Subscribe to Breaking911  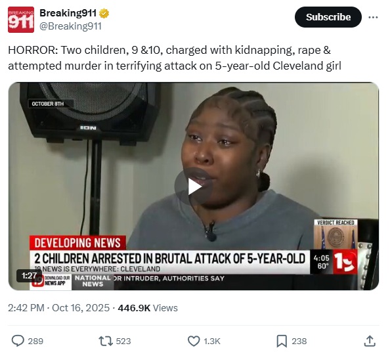(328, 17)
